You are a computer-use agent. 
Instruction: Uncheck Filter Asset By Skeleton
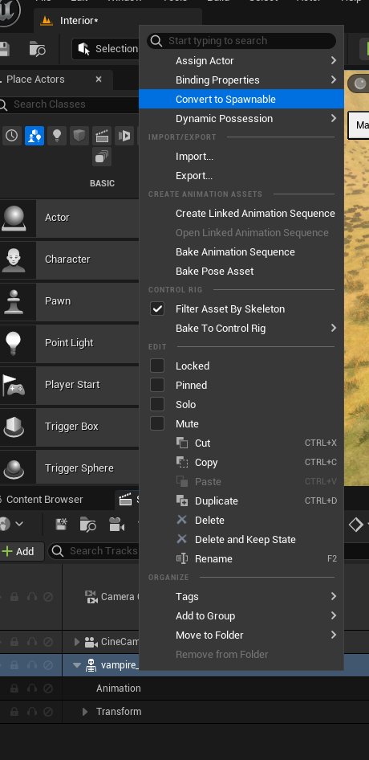pos(157,308)
